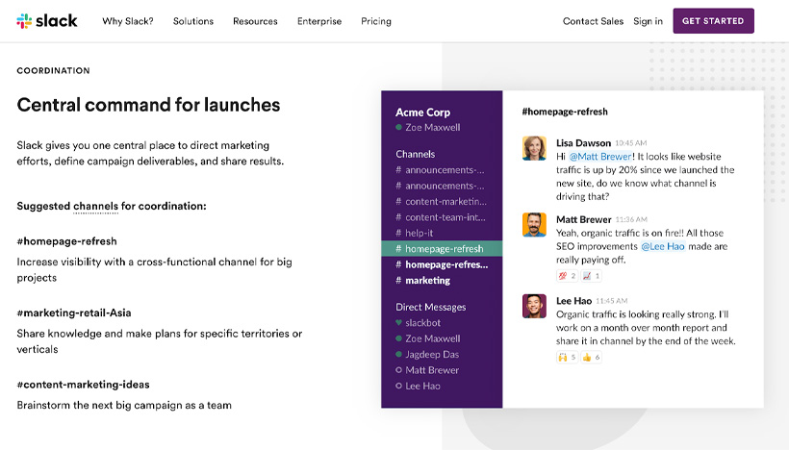Click heart icon next to slackbot

click(x=398, y=322)
